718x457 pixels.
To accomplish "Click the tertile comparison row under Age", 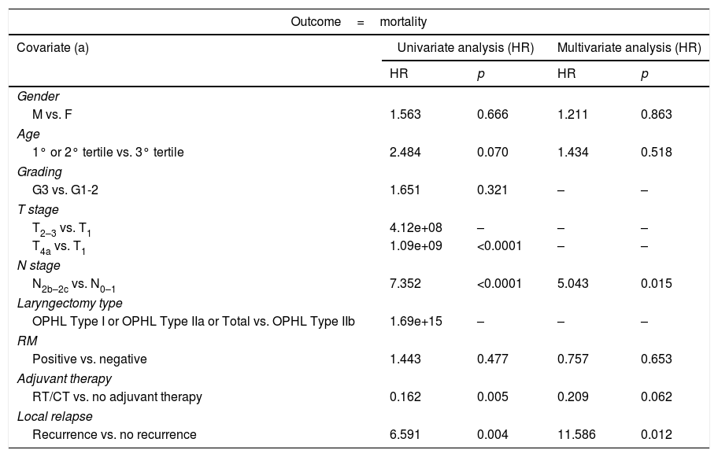I will pyautogui.click(x=108, y=152).
